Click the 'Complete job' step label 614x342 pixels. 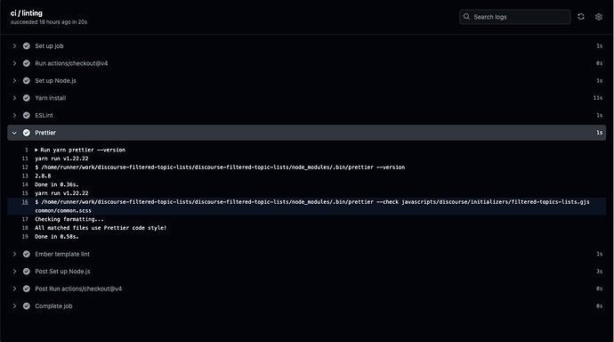click(53, 306)
